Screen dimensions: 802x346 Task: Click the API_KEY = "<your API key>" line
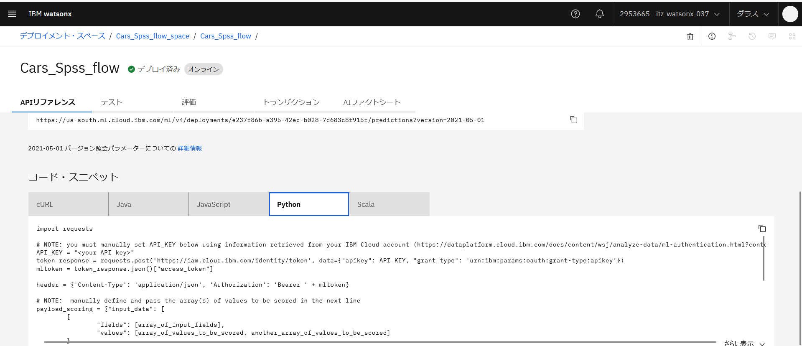pyautogui.click(x=85, y=252)
